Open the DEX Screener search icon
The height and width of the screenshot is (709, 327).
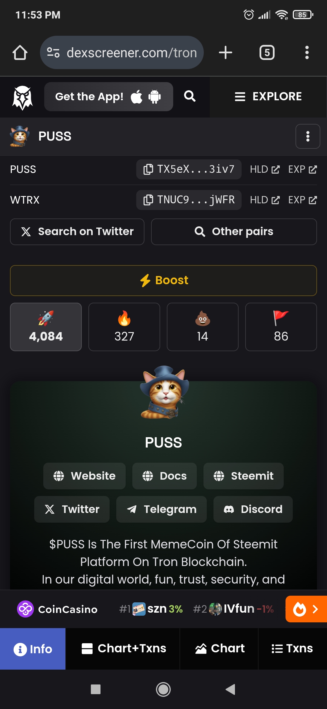coord(190,96)
